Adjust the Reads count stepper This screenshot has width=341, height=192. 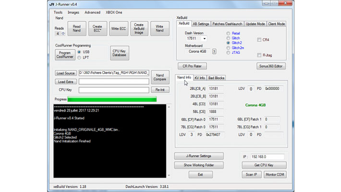[63, 33]
